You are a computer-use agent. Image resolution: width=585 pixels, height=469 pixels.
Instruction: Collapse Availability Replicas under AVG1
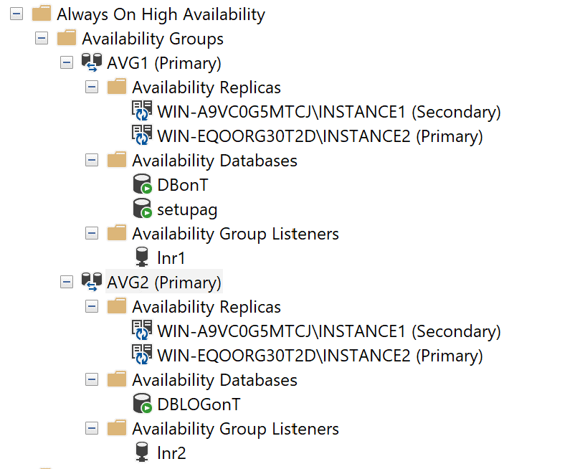click(91, 87)
